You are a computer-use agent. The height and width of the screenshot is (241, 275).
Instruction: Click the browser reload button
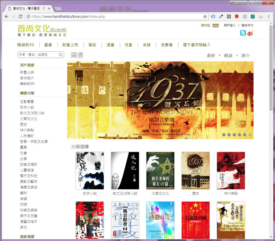20,17
